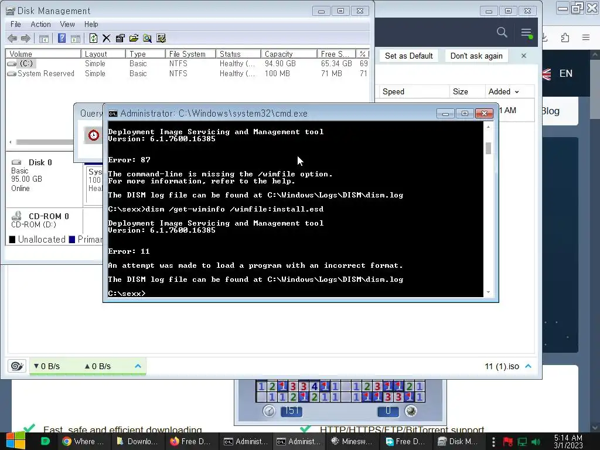
Task: Open the Disk M... taskbar item
Action: tap(458, 442)
